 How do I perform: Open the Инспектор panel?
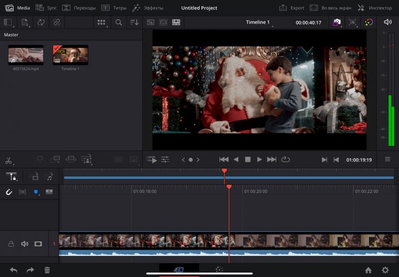tap(374, 8)
